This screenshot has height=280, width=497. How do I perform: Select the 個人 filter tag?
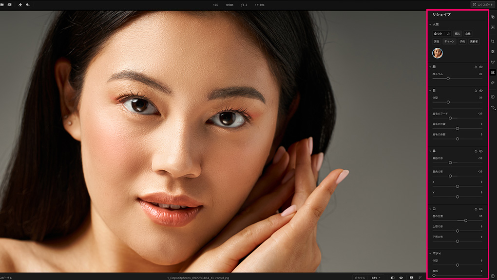pyautogui.click(x=458, y=34)
